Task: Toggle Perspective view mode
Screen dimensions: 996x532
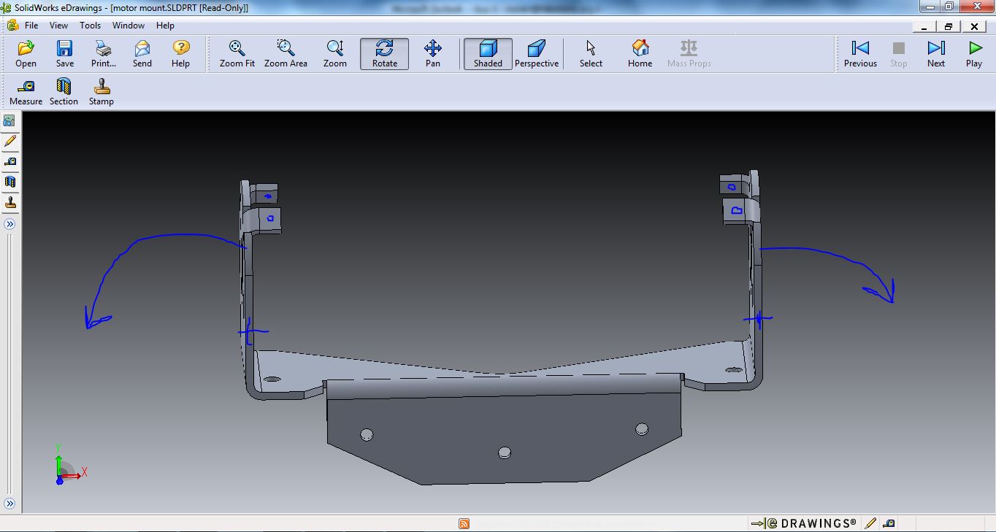Action: click(537, 54)
